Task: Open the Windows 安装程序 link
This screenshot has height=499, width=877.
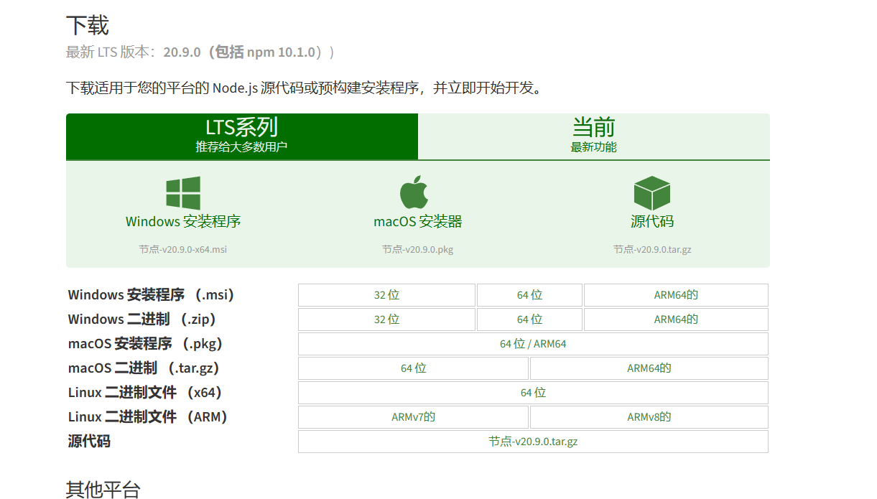Action: point(183,221)
